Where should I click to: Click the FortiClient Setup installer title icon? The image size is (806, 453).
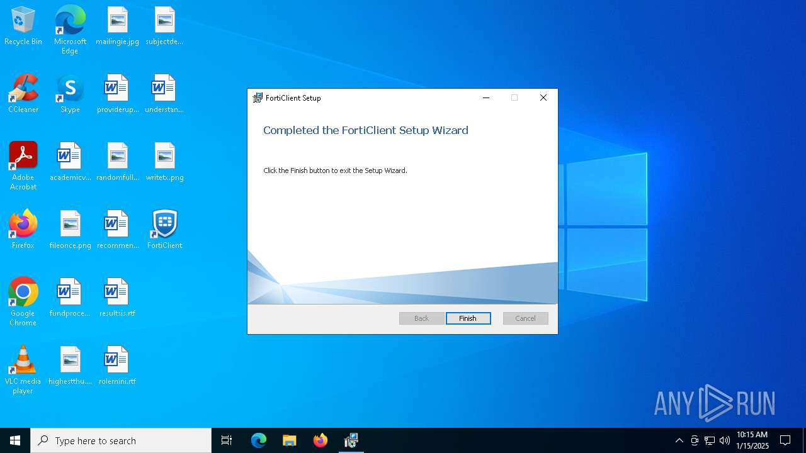coord(258,98)
